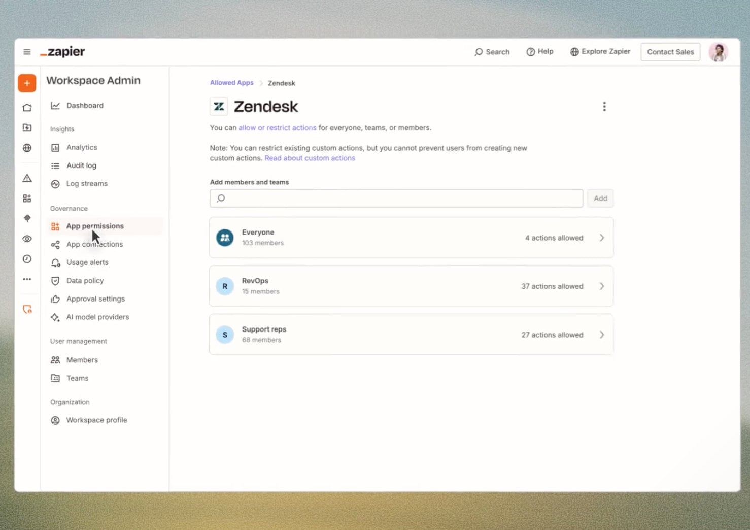
Task: Click the Zendesk app logo
Action: [219, 107]
